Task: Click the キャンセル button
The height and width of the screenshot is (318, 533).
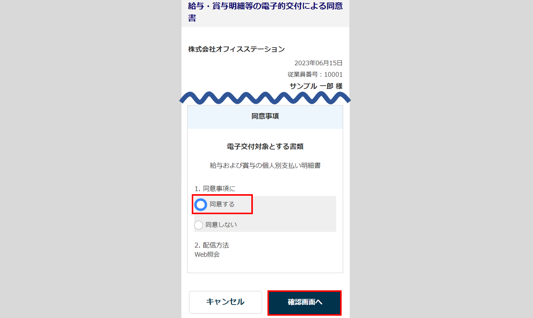Action: [225, 302]
